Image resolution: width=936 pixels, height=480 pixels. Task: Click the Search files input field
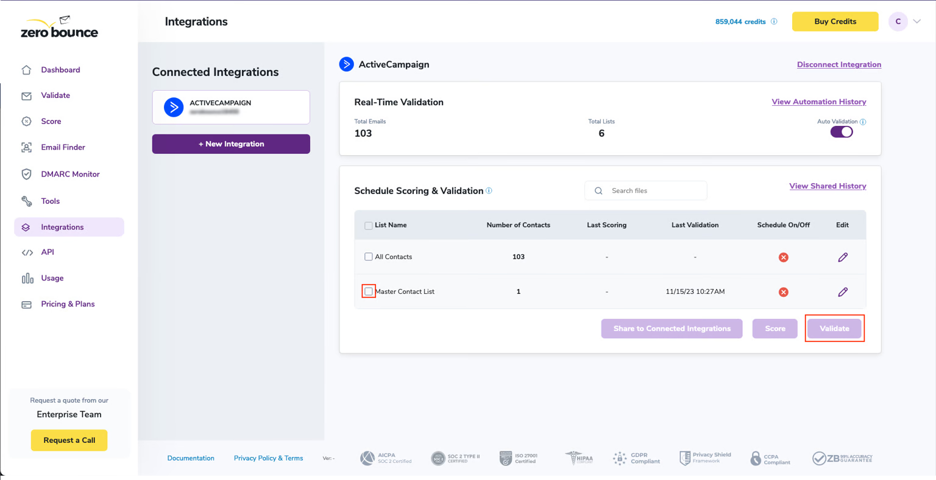[x=646, y=190]
